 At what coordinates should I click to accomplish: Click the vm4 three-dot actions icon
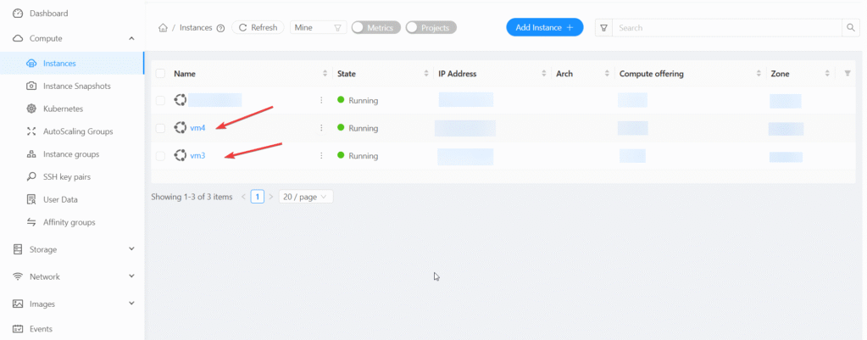click(x=321, y=128)
